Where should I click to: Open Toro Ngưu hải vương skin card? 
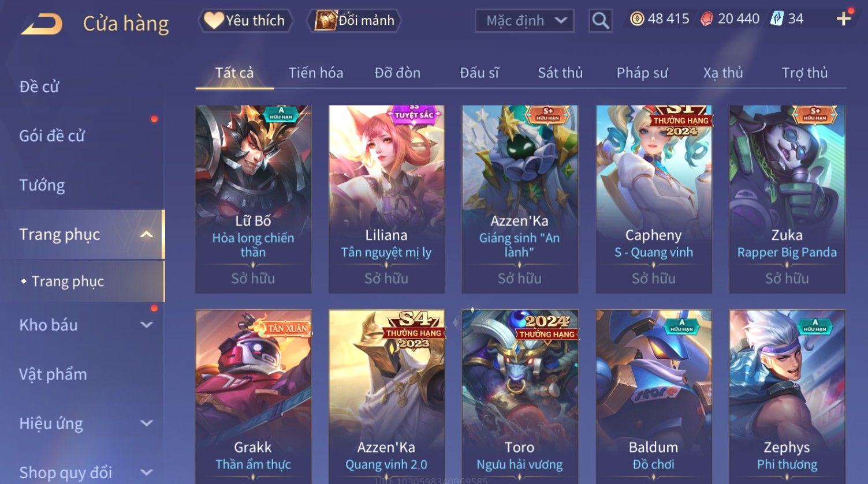coord(520,396)
